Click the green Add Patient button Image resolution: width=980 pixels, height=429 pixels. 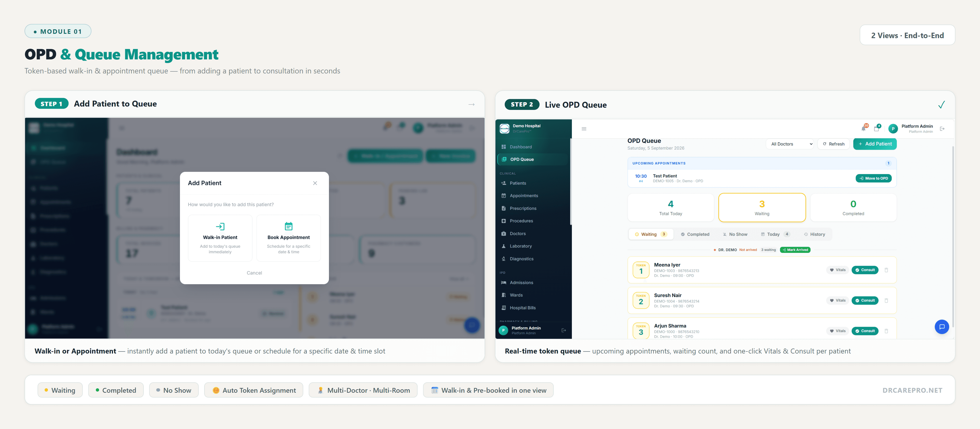[x=875, y=144]
